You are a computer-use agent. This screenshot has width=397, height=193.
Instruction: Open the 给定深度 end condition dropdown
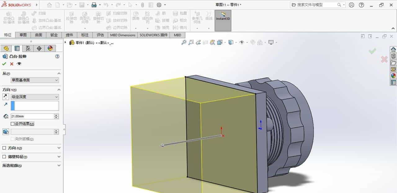click(34, 97)
